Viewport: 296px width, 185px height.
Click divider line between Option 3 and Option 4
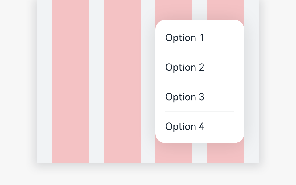pyautogui.click(x=199, y=112)
